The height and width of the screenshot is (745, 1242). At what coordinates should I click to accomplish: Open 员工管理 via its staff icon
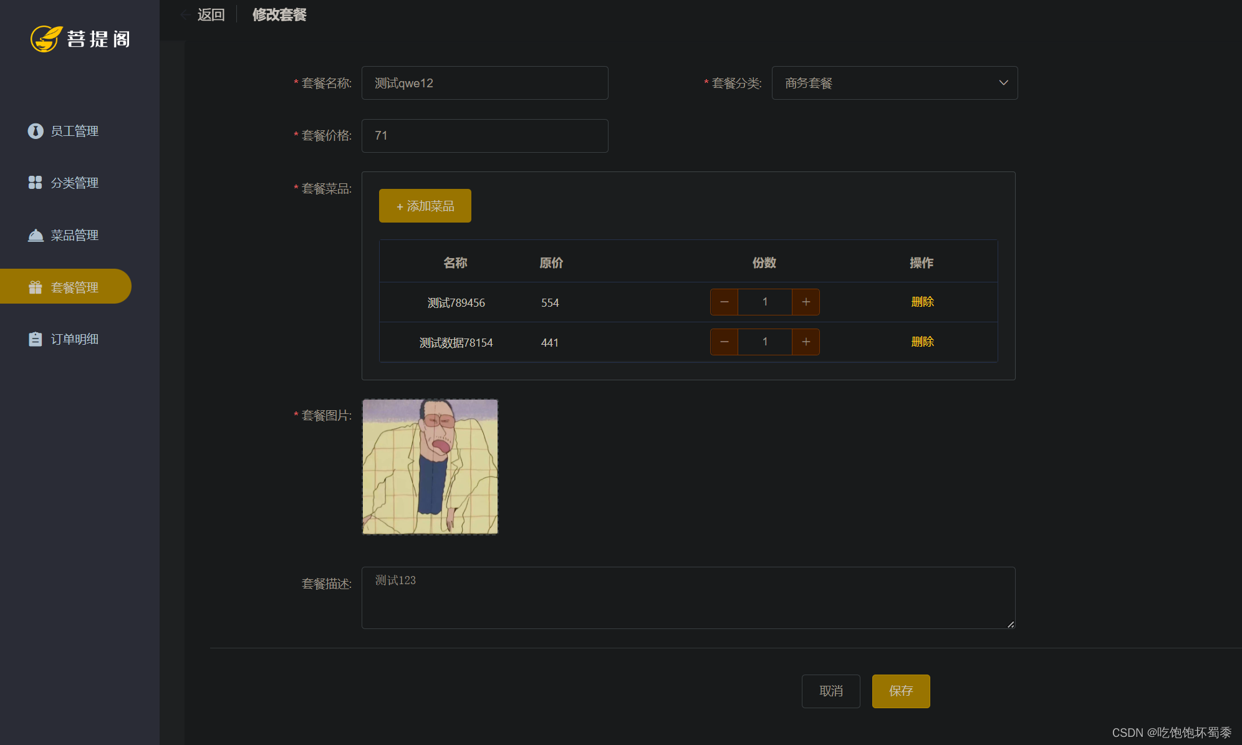coord(36,131)
